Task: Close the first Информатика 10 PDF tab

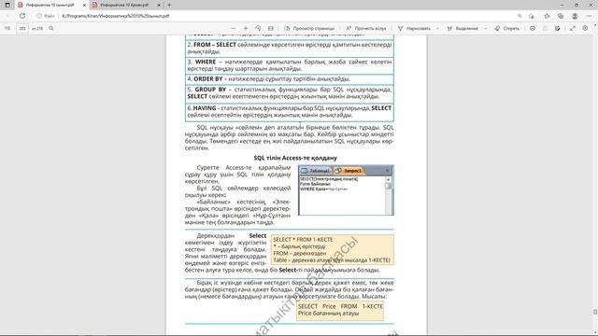Action: 84,5
